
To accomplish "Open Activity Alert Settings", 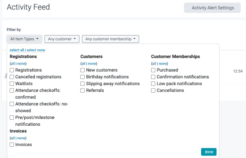I will point(212,8).
